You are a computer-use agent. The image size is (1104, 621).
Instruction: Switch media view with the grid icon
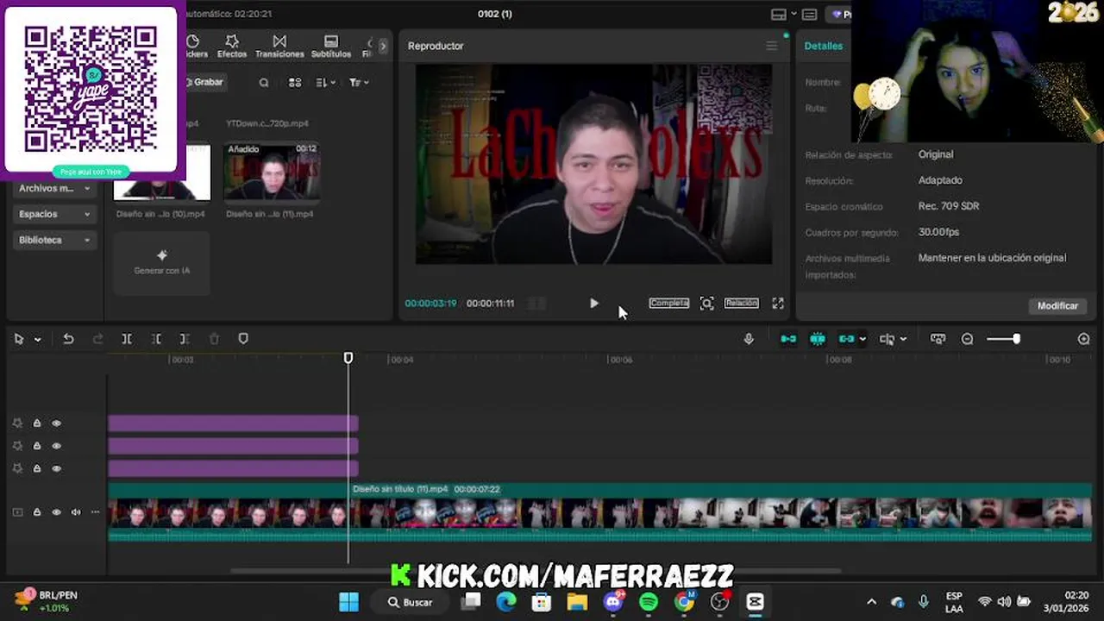coord(295,83)
